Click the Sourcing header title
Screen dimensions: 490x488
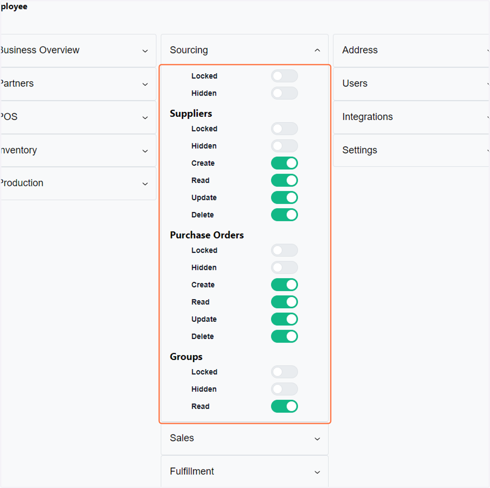[x=189, y=50]
